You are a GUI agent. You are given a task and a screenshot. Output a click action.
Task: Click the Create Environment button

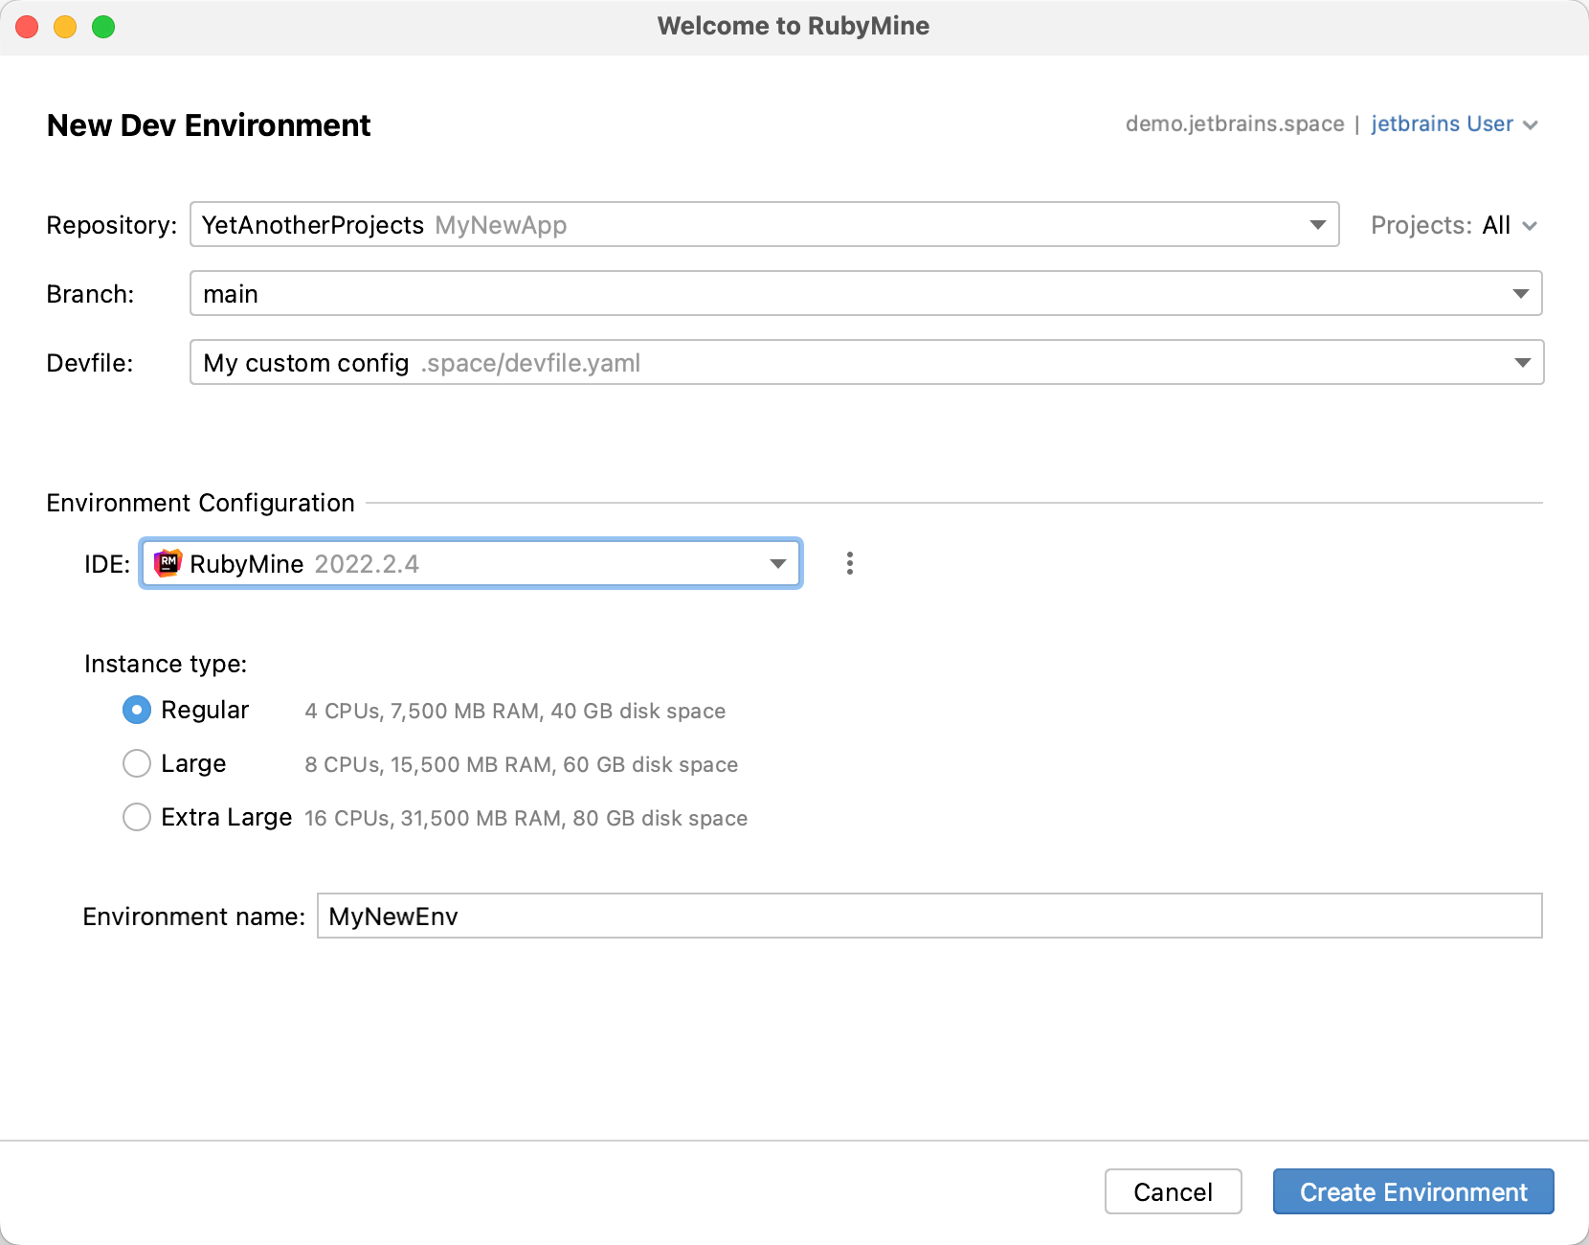pyautogui.click(x=1412, y=1191)
